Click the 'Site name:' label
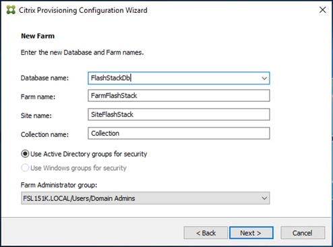This screenshot has width=333, height=247. pos(36,115)
